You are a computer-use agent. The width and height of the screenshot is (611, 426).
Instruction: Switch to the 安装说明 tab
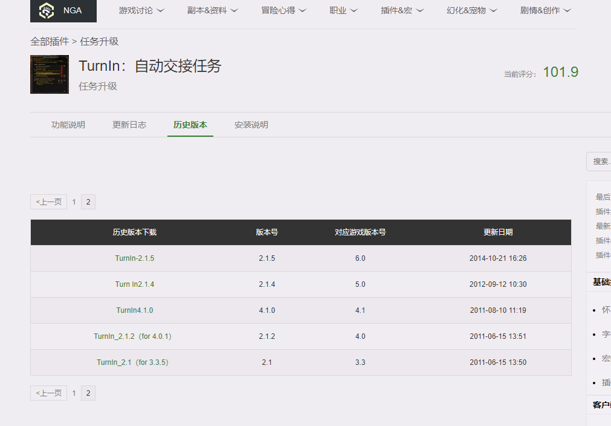pyautogui.click(x=251, y=125)
